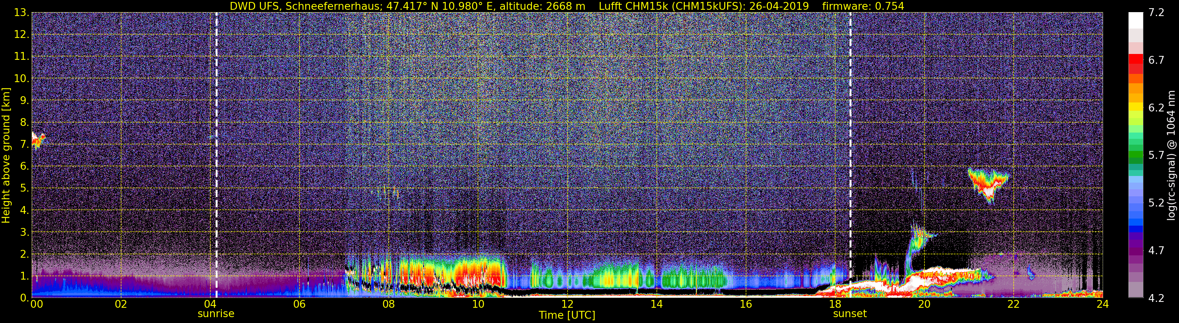Click the x-axis tick label 02
Screen dimensions: 1179x323
pos(121,304)
